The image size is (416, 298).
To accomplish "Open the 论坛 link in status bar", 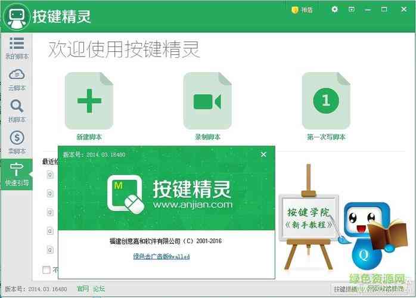I will pyautogui.click(x=98, y=289).
